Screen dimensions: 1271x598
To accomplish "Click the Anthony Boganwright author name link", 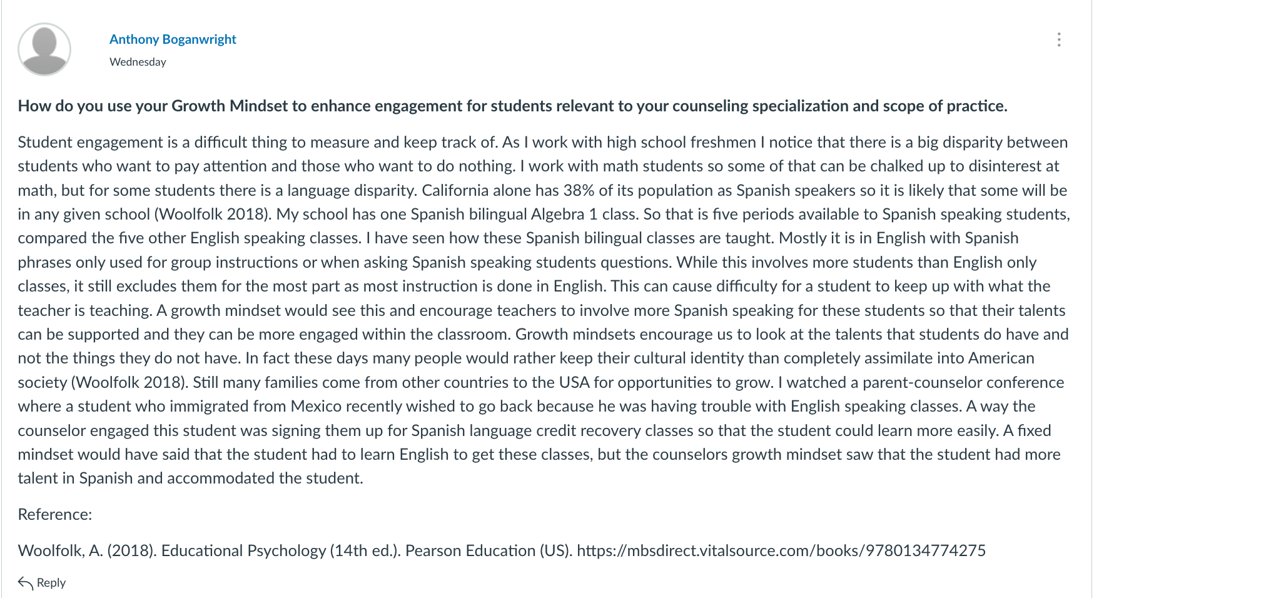I will tap(173, 39).
